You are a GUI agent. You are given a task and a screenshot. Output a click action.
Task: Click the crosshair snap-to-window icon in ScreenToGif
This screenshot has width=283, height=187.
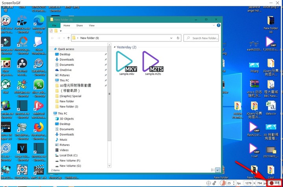point(208,183)
